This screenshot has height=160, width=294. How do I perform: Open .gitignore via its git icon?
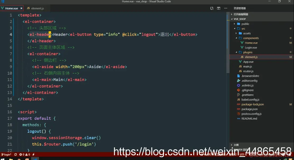239,90
